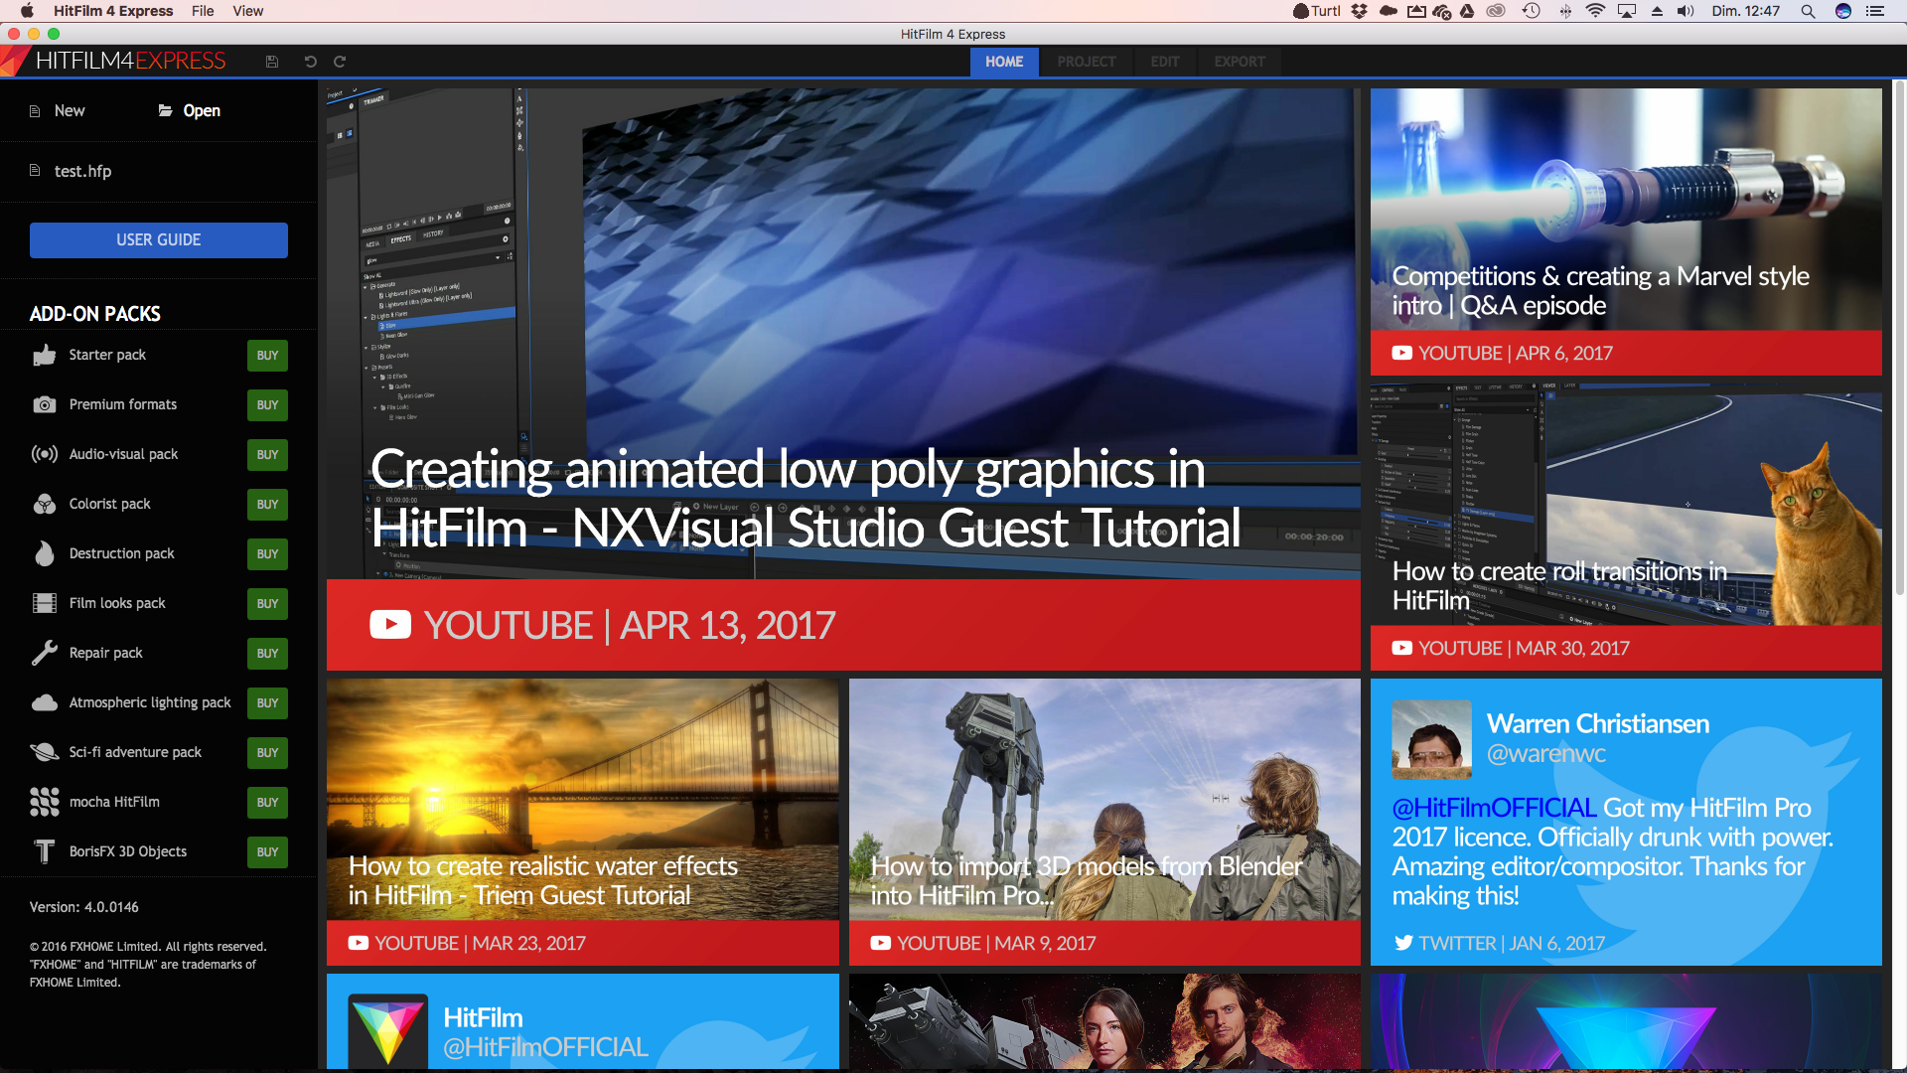Click YouTube icon on Apr 13 tutorial
1907x1073 pixels.
point(390,624)
